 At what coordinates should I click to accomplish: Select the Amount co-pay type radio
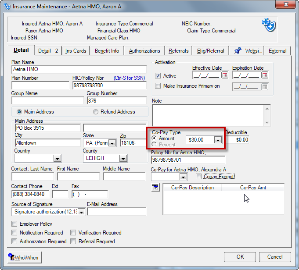click(x=154, y=138)
